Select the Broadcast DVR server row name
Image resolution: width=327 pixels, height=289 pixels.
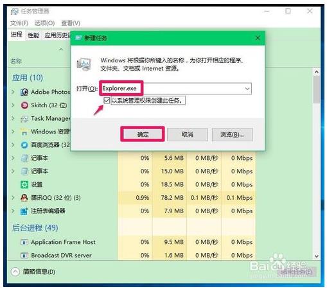(61, 256)
